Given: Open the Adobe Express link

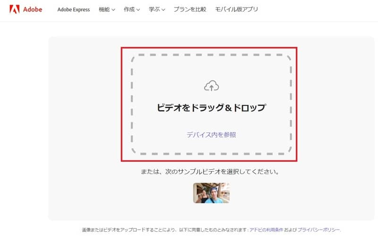Looking at the screenshot, I should tap(74, 9).
